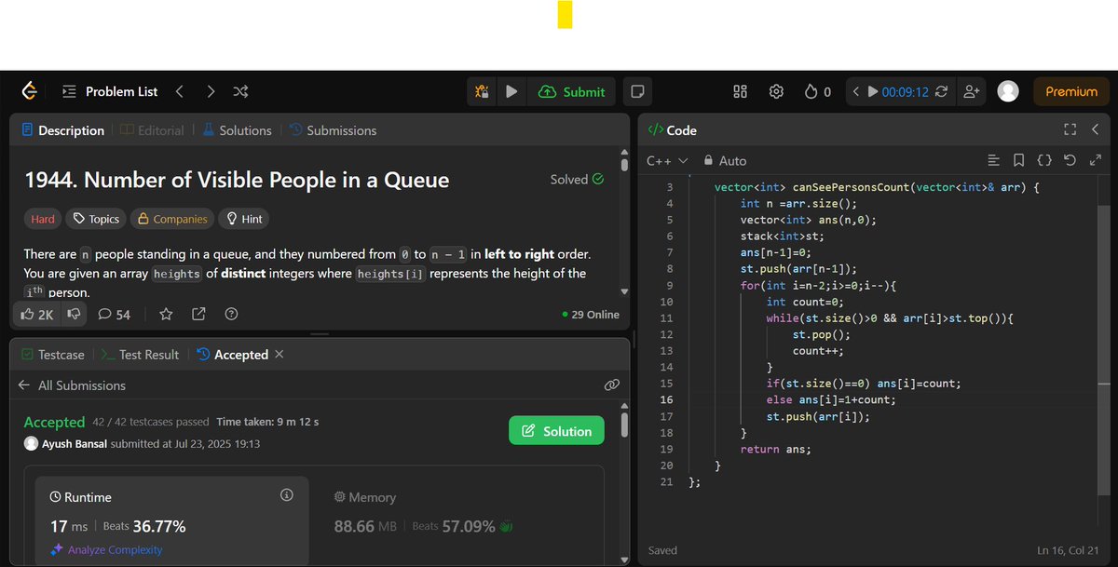The height and width of the screenshot is (567, 1118).
Task: Open settings gear icon
Action: (x=776, y=91)
